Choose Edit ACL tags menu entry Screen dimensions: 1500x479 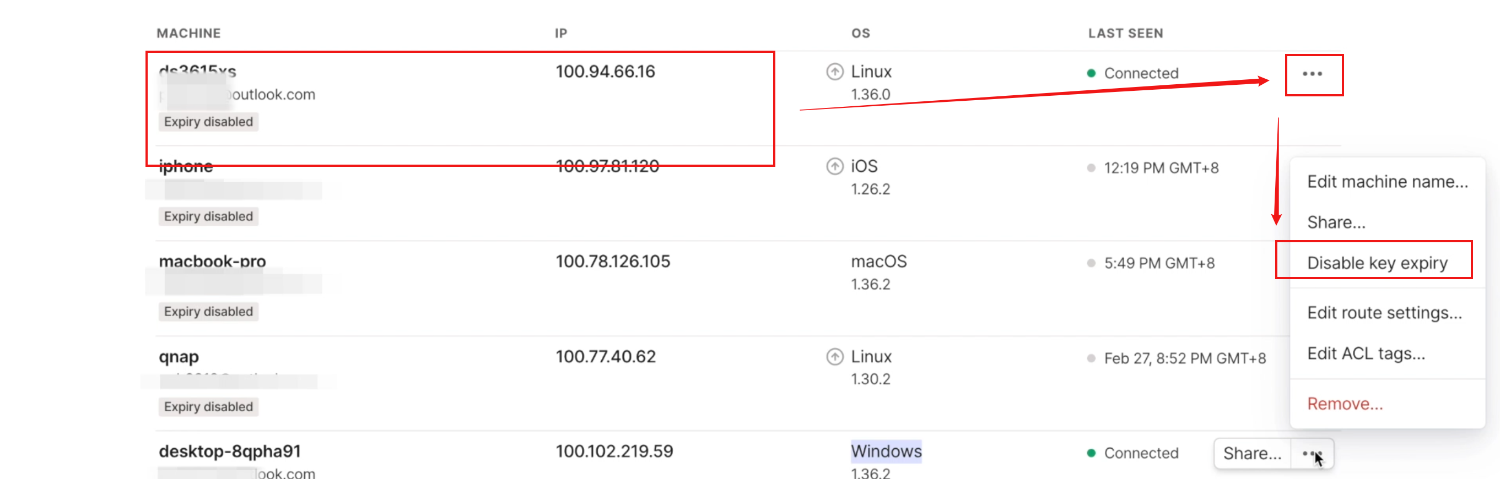point(1366,353)
